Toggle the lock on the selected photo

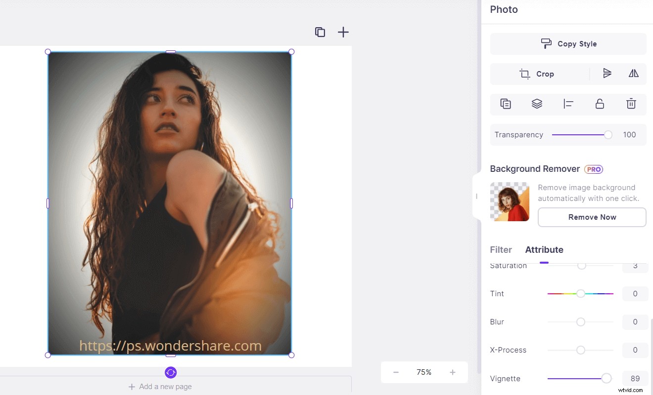click(600, 104)
